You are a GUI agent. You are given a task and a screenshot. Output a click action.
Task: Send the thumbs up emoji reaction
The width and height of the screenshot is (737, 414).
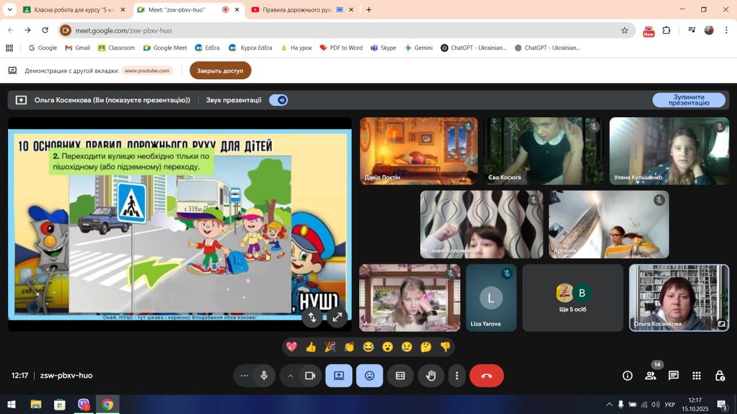311,347
